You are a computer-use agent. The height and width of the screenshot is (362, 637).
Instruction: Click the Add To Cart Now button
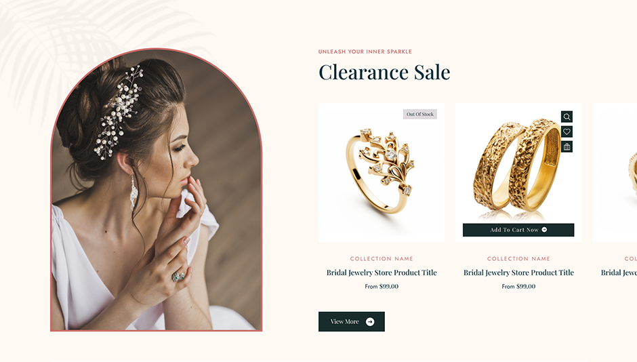518,230
